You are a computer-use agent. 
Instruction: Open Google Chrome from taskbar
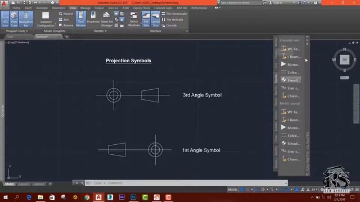click(87, 197)
